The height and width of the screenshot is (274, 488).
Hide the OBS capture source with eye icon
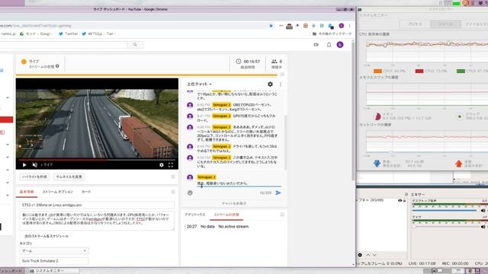(x=400, y=200)
